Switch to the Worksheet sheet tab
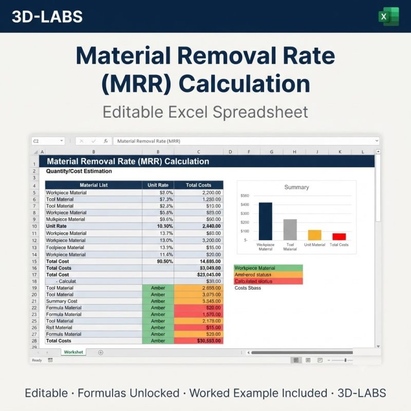The height and width of the screenshot is (411, 411). [x=73, y=352]
